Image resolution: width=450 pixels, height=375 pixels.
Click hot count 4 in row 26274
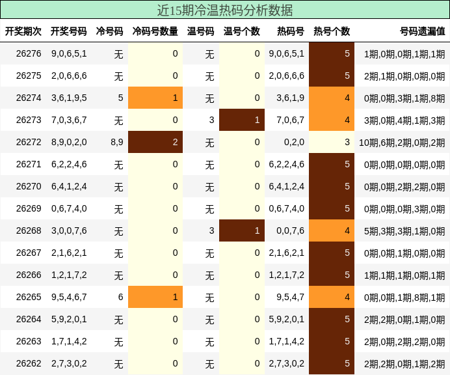click(x=332, y=98)
